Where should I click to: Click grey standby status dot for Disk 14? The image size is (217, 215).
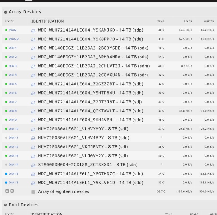pyautogui.click(x=6, y=165)
